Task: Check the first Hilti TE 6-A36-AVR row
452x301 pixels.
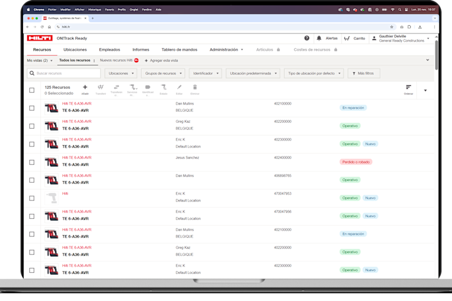Action: [x=32, y=108]
